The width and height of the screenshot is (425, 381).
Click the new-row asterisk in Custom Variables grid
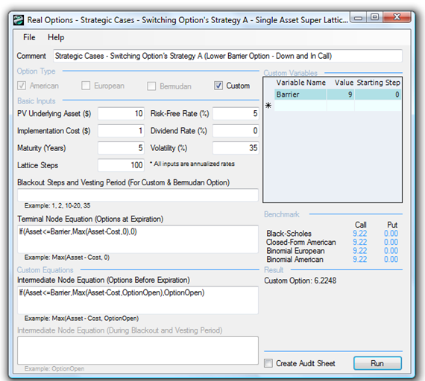tap(268, 105)
